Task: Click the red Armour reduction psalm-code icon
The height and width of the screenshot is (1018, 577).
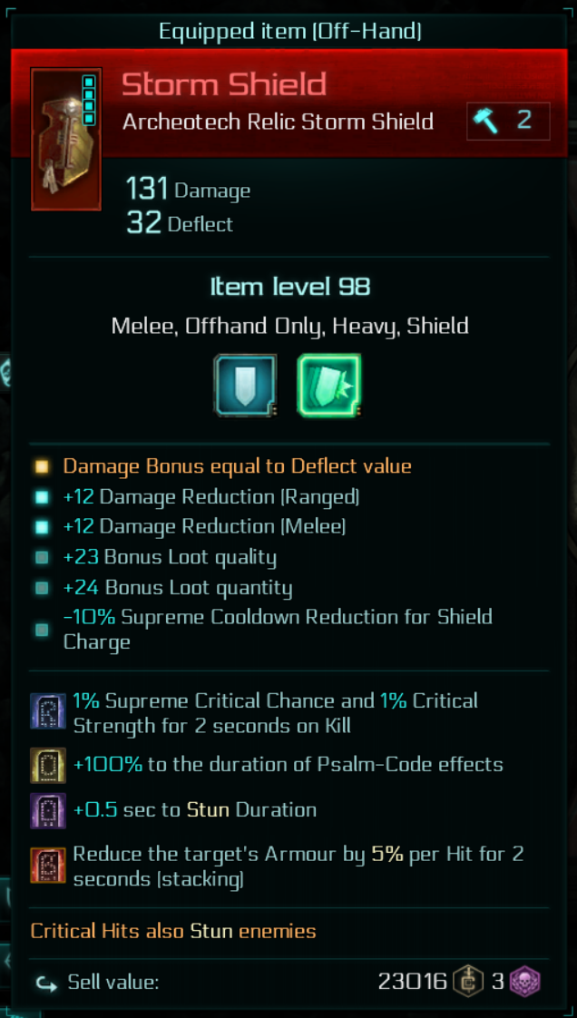Action: point(47,866)
